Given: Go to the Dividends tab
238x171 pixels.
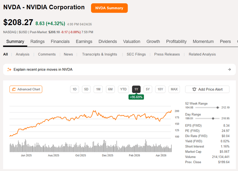Looking at the screenshot, I should [107, 42].
